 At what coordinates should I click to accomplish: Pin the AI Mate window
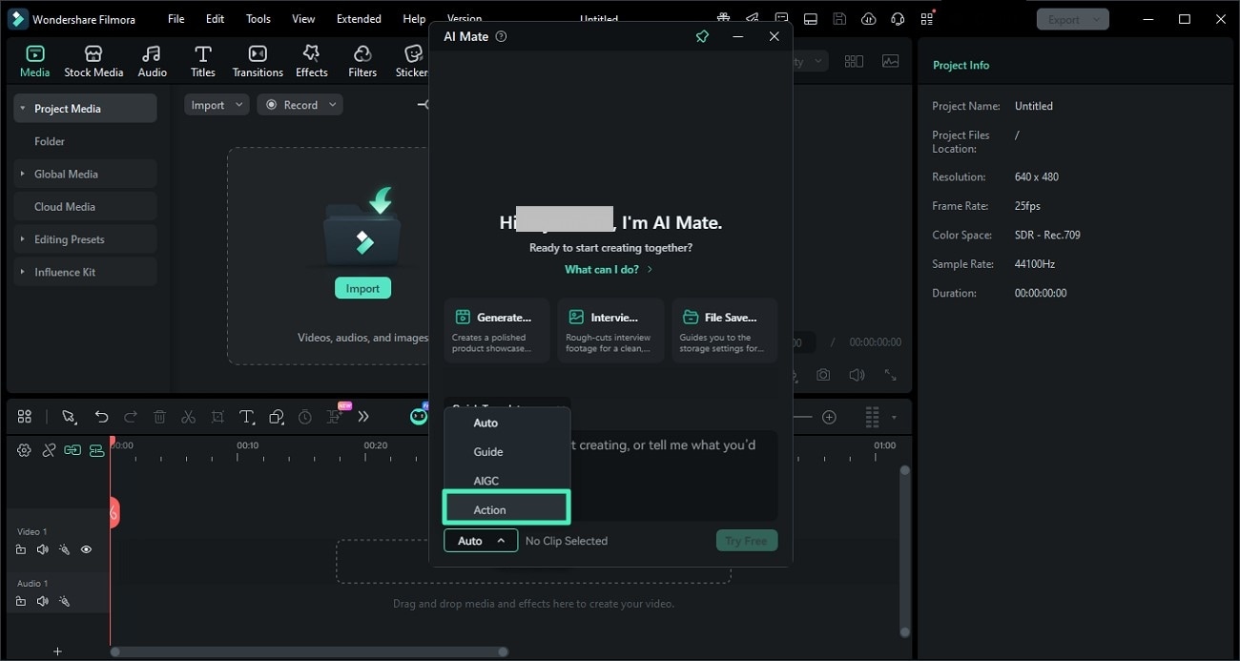click(702, 36)
